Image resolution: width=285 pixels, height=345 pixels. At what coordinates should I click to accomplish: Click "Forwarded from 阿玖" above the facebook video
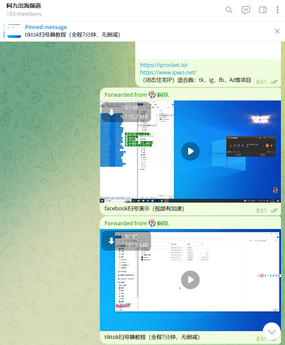[137, 95]
